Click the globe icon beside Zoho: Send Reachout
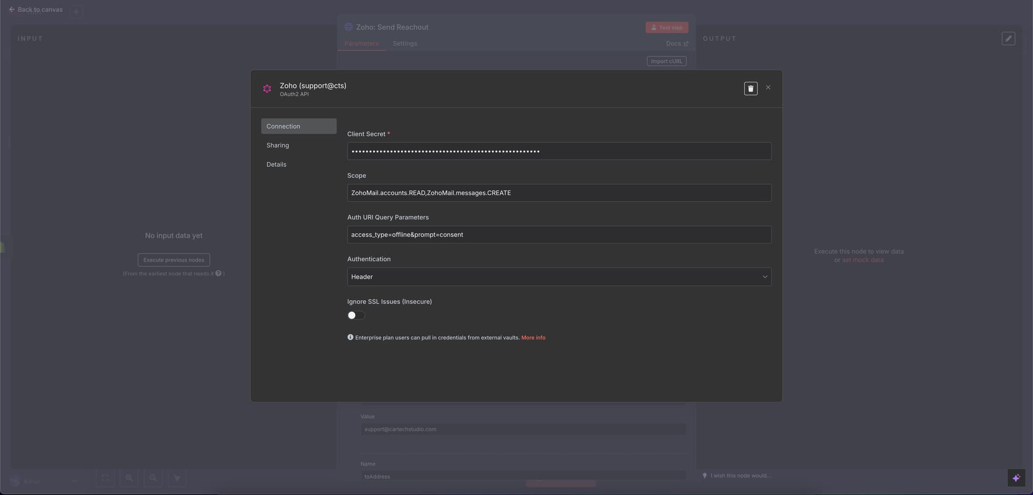 click(349, 27)
